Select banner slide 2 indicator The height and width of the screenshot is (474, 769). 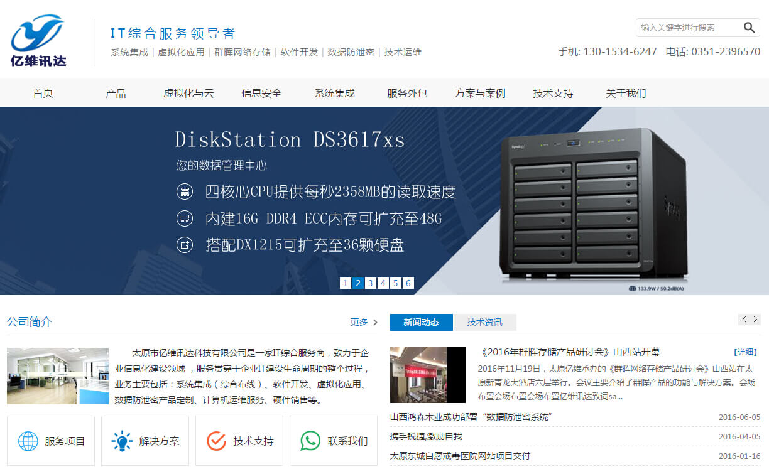357,283
